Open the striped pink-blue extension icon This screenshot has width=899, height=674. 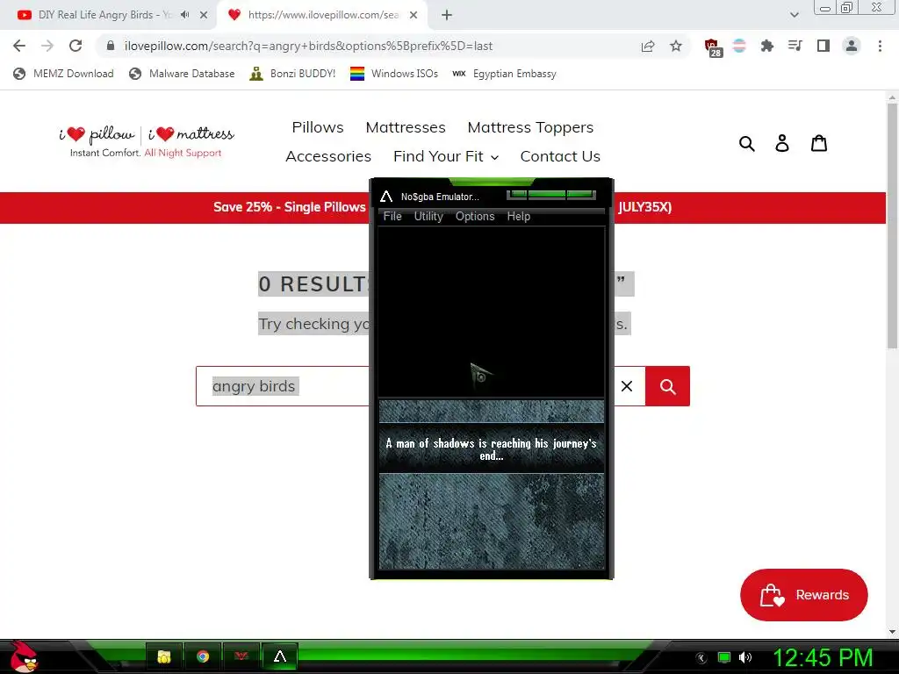point(739,46)
